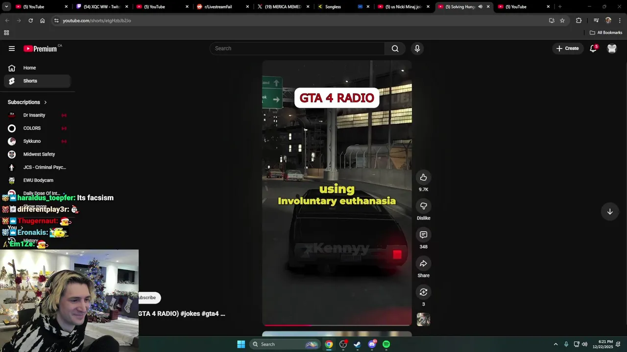This screenshot has width=627, height=352.
Task: Mute the Solving Hunger tab audio
Action: point(480,7)
